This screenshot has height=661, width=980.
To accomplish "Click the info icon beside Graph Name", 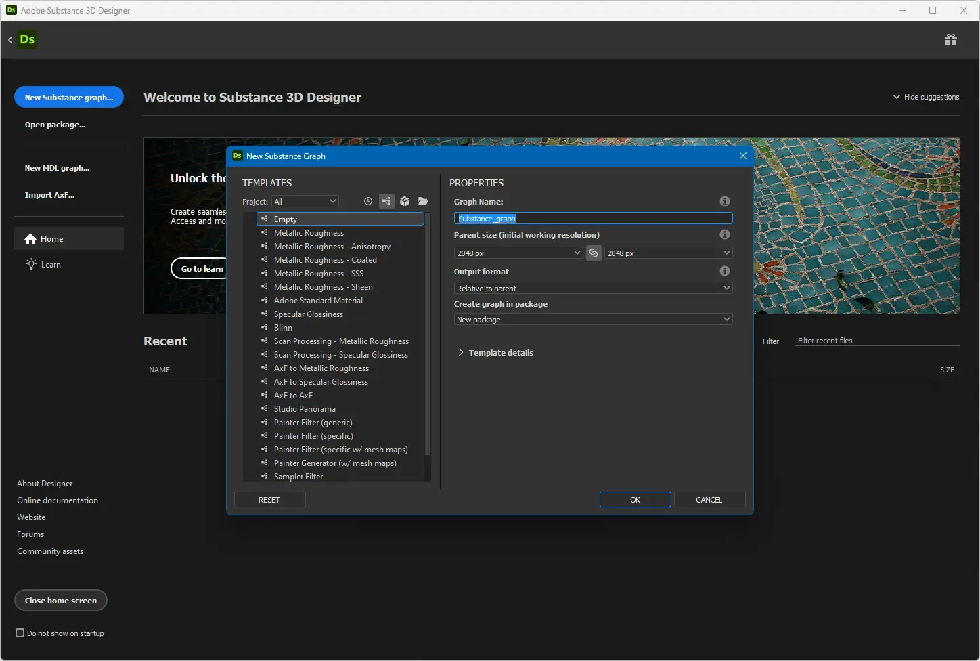I will 725,201.
